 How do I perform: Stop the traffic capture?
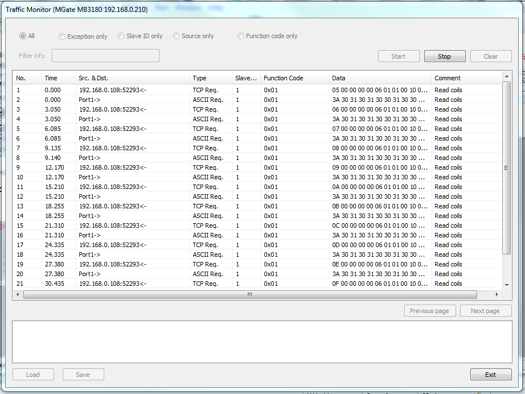pyautogui.click(x=445, y=56)
